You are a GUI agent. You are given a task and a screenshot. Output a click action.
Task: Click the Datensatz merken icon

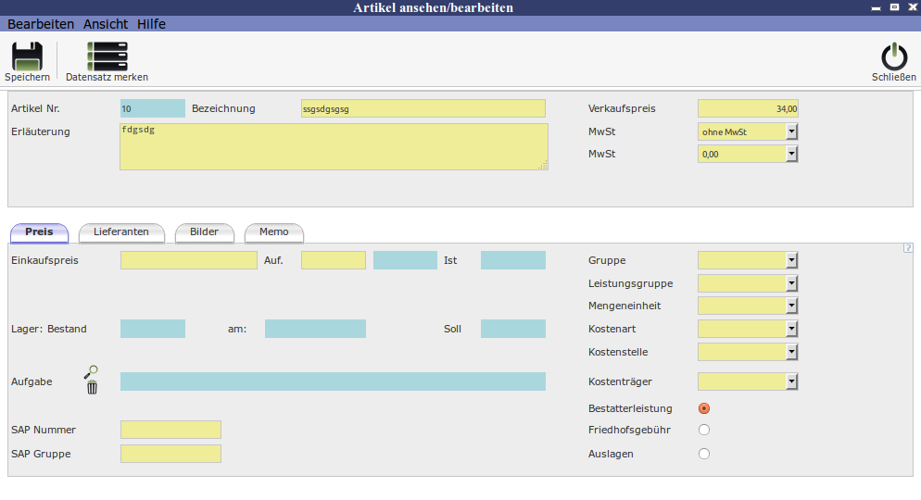(x=107, y=56)
